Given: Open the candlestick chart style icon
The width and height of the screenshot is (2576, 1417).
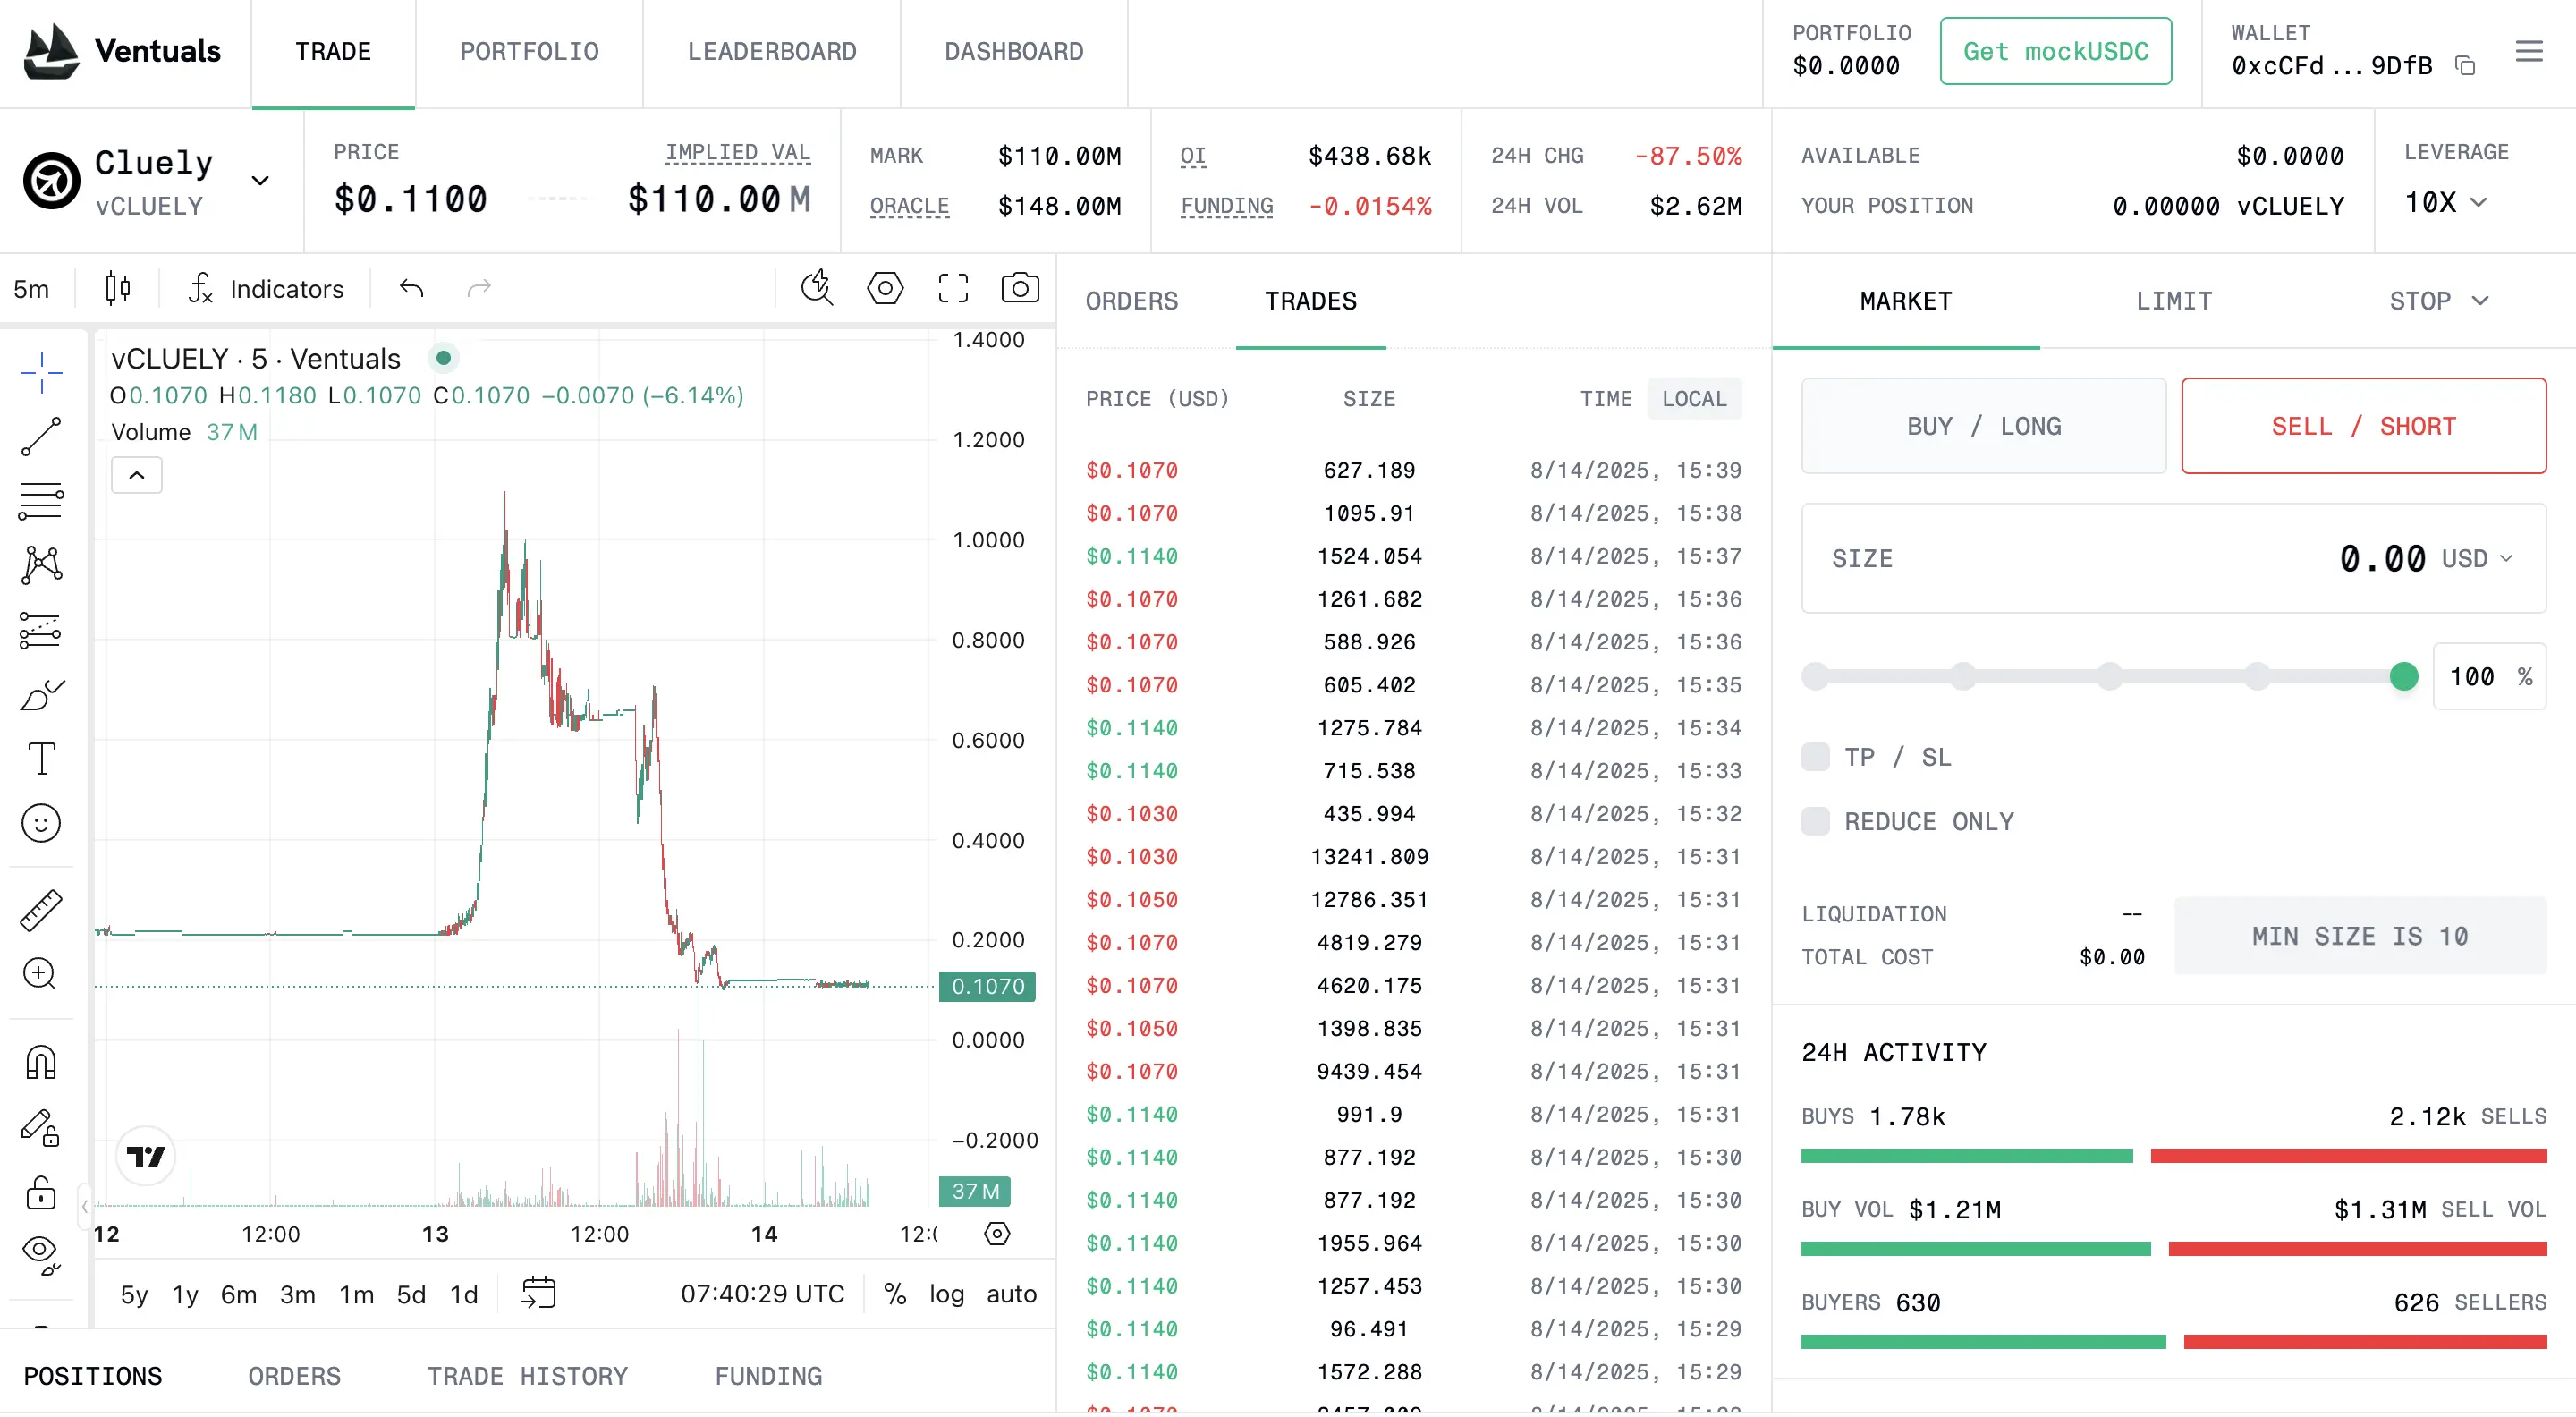Looking at the screenshot, I should click(x=118, y=289).
